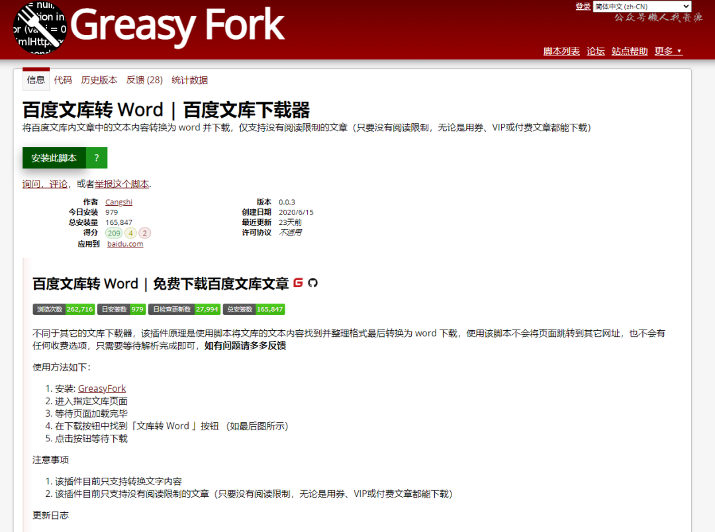This screenshot has height=532, width=715.
Task: Click note 该插件目前只支持转换文字内容
Action: click(x=119, y=482)
